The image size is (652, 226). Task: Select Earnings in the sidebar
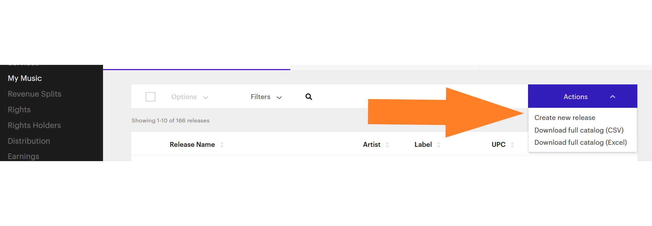23,156
